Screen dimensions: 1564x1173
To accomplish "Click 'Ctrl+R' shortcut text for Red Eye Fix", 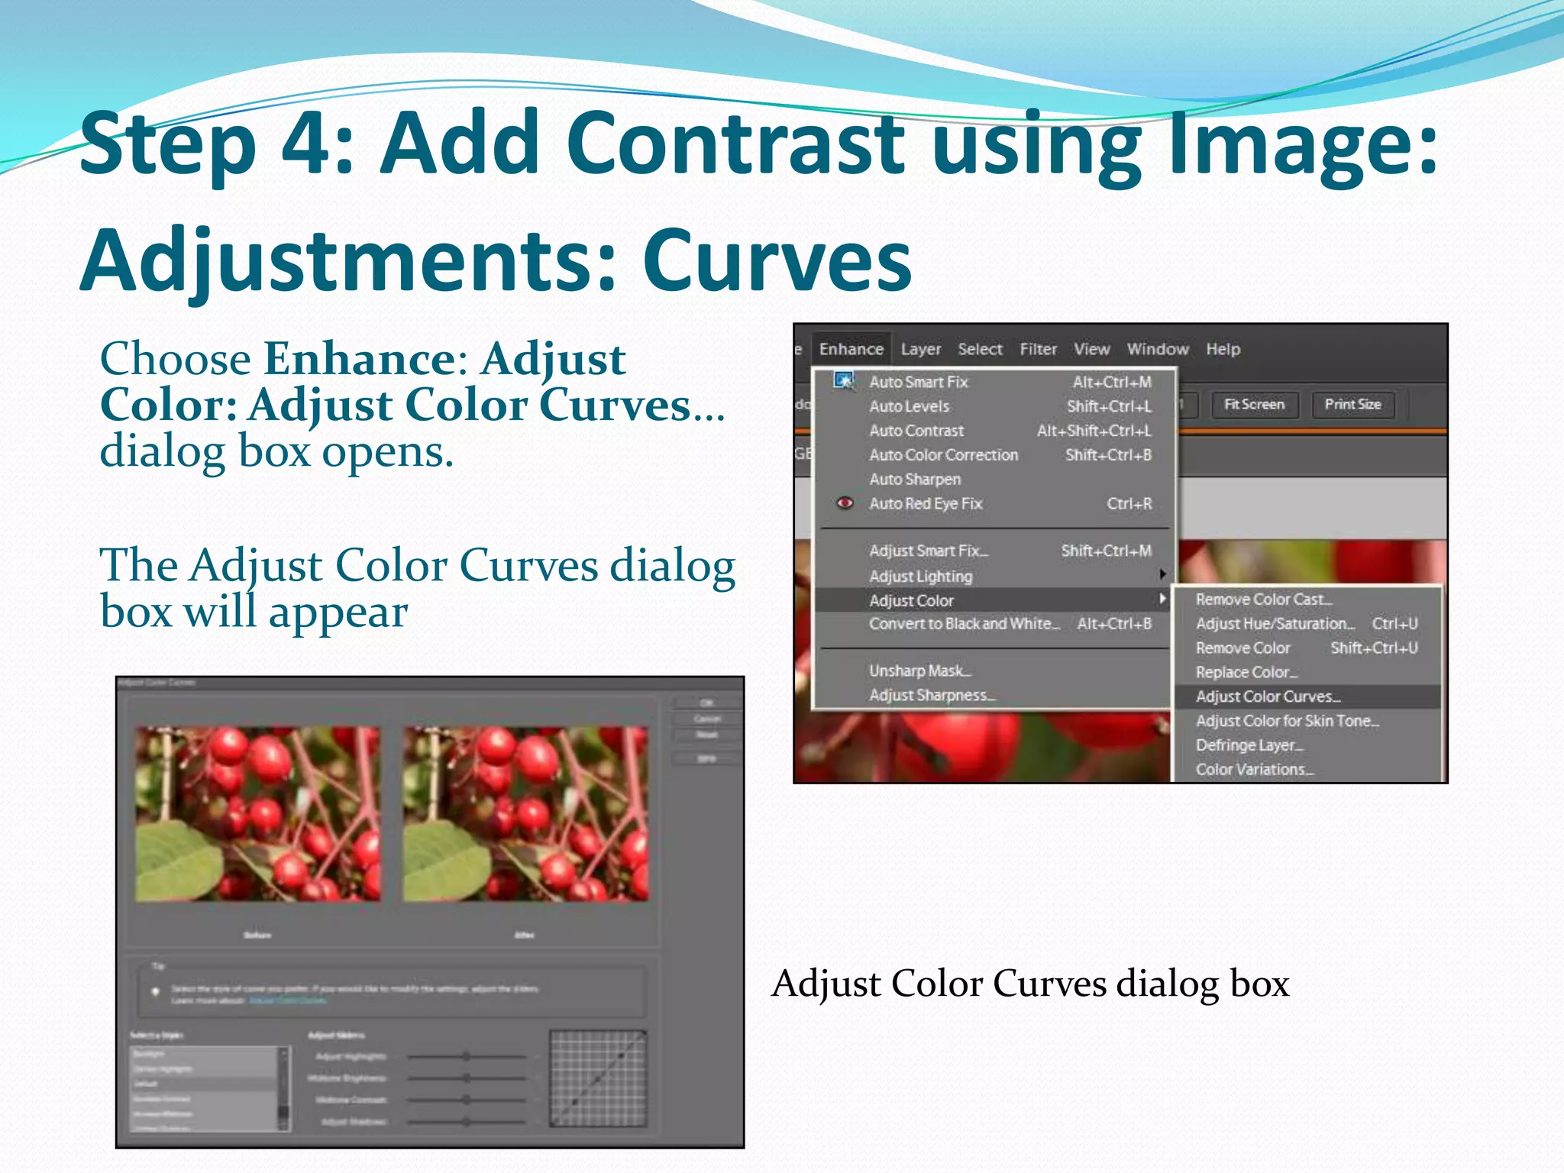I will click(1129, 503).
